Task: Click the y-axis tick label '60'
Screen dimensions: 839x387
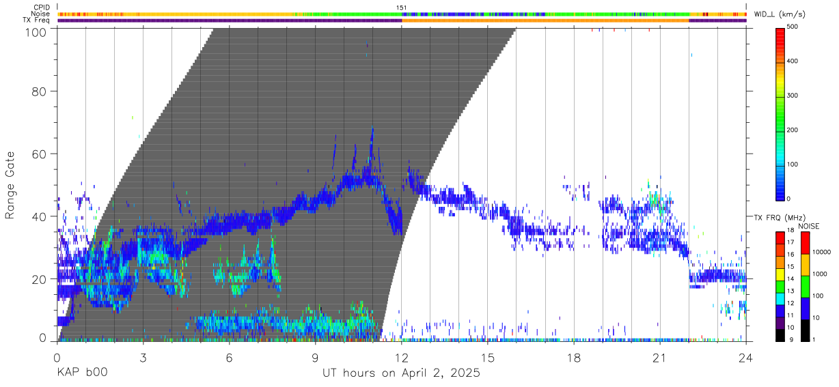Action: tap(40, 154)
